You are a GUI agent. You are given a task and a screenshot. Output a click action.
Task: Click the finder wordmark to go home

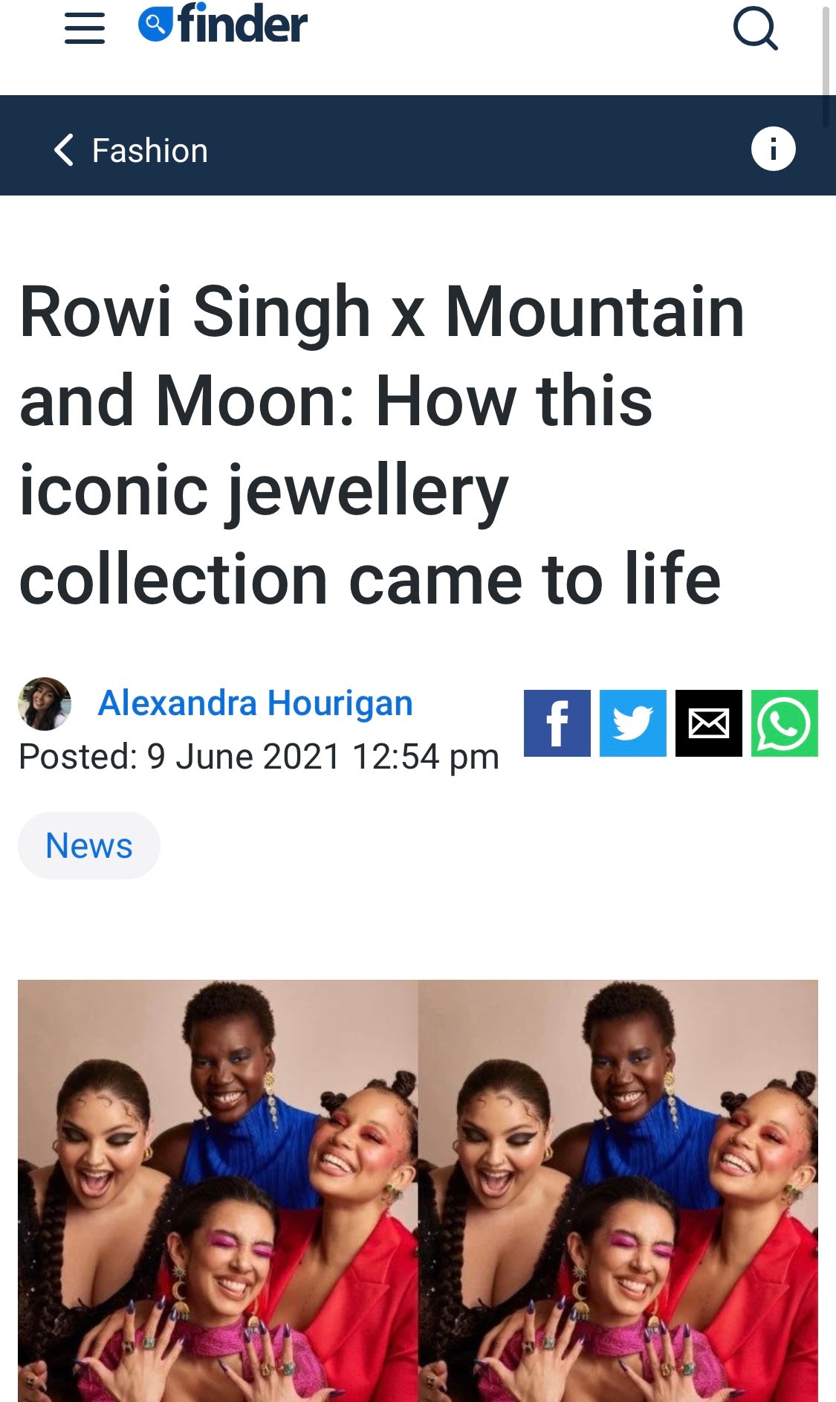(x=242, y=24)
